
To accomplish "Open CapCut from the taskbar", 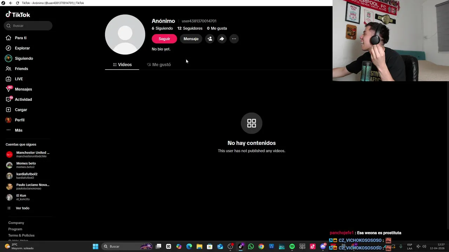I will (169, 246).
